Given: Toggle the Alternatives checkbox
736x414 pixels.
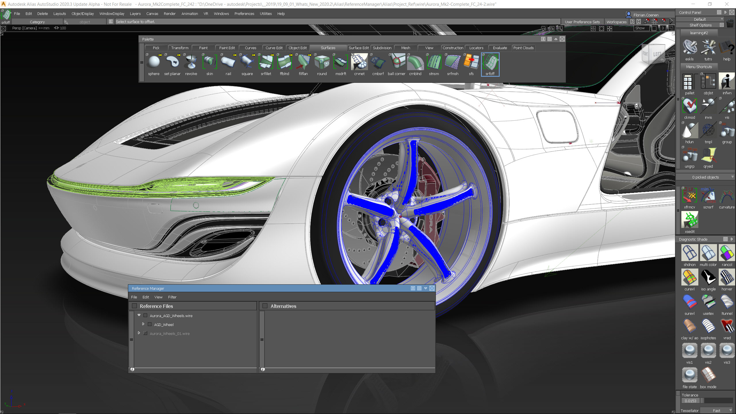Looking at the screenshot, I should (x=264, y=306).
